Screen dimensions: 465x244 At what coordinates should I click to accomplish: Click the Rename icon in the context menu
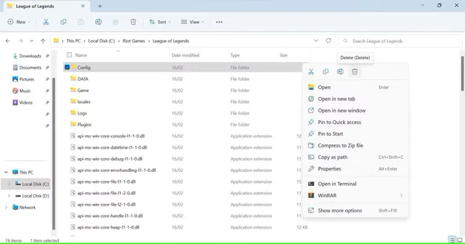[340, 72]
